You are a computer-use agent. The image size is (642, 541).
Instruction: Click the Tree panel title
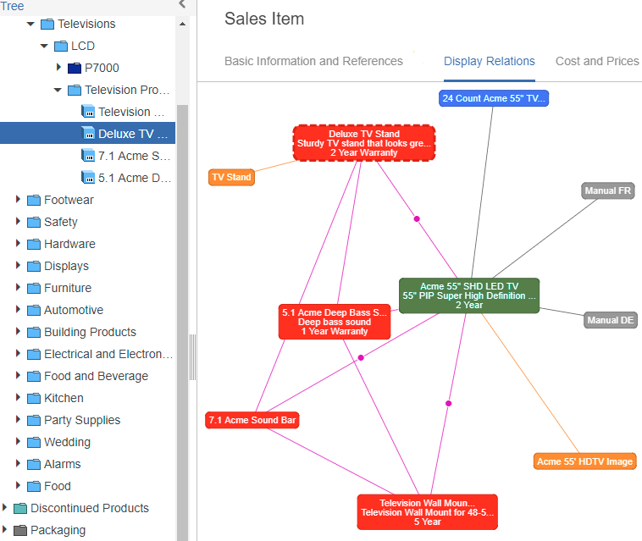12,6
